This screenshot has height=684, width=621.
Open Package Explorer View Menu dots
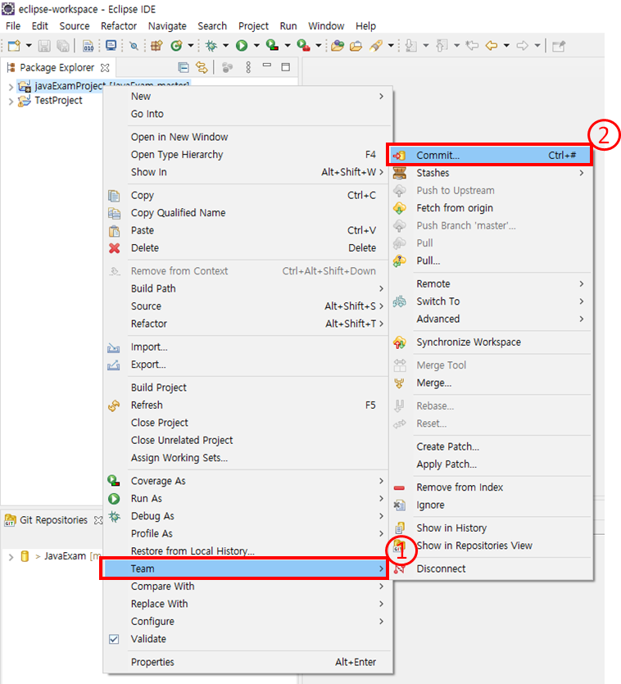pyautogui.click(x=248, y=67)
